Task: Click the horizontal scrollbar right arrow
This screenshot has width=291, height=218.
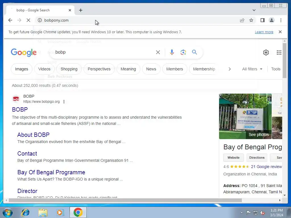Action: pos(280,200)
